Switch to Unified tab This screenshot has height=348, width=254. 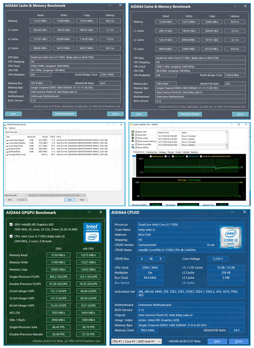[186, 152]
